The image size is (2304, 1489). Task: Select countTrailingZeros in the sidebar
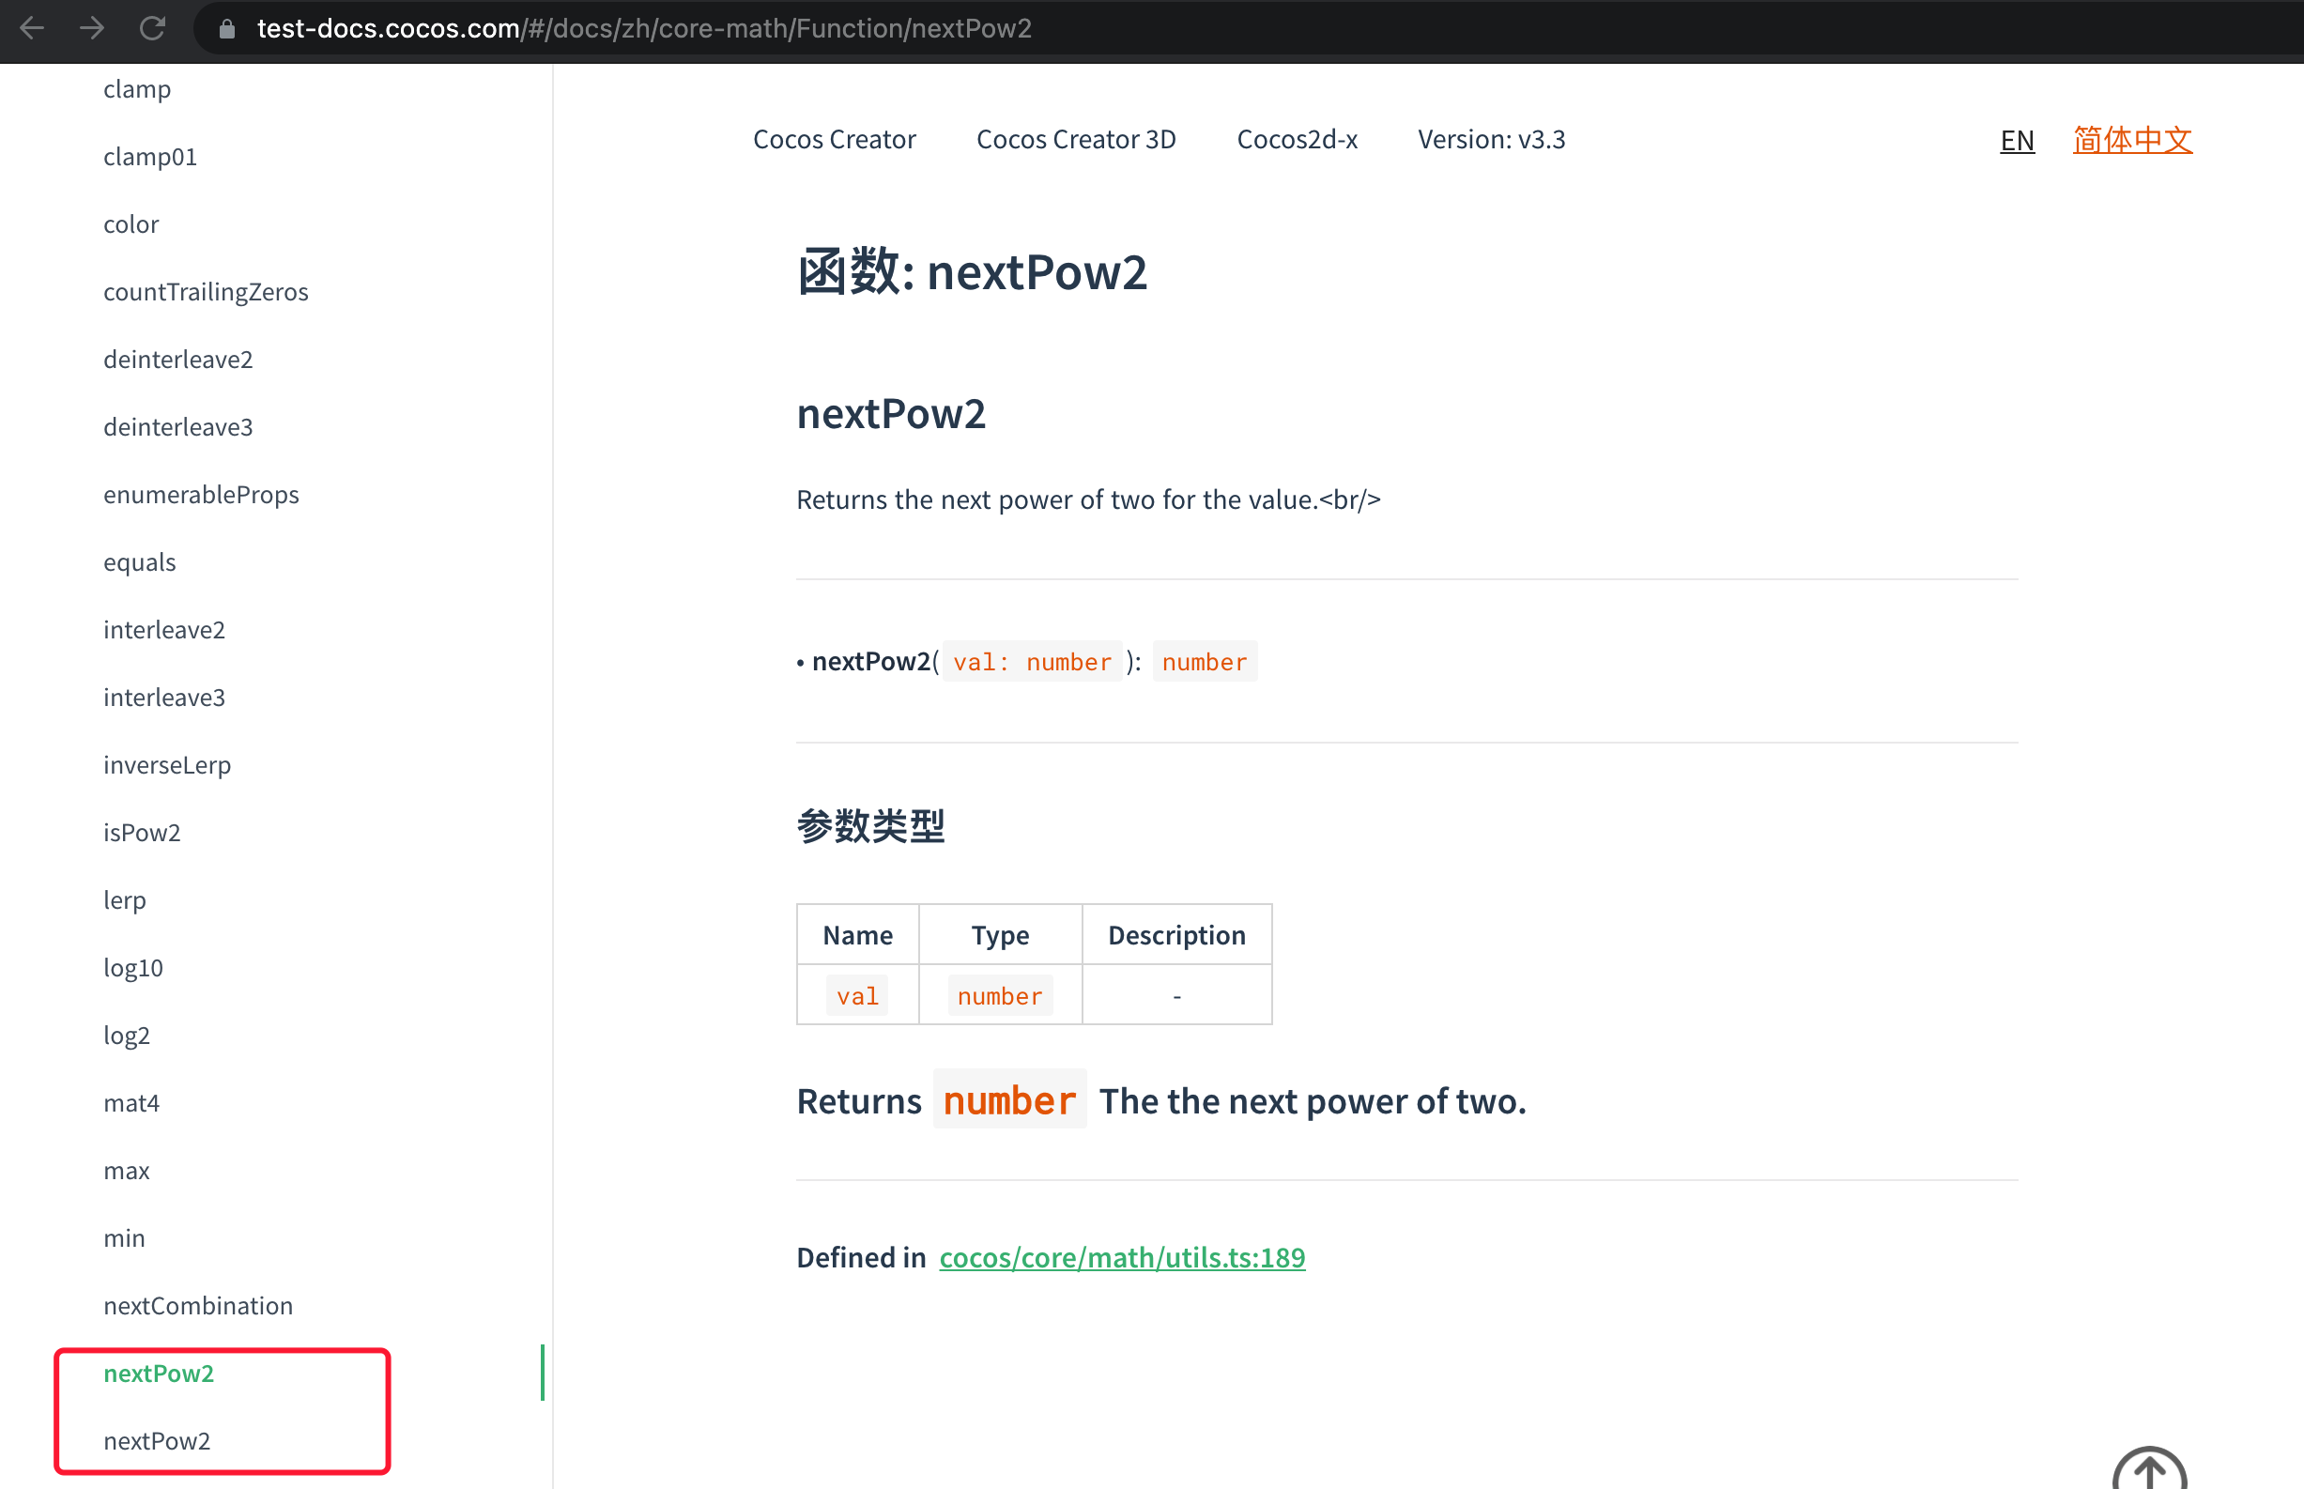coord(206,292)
